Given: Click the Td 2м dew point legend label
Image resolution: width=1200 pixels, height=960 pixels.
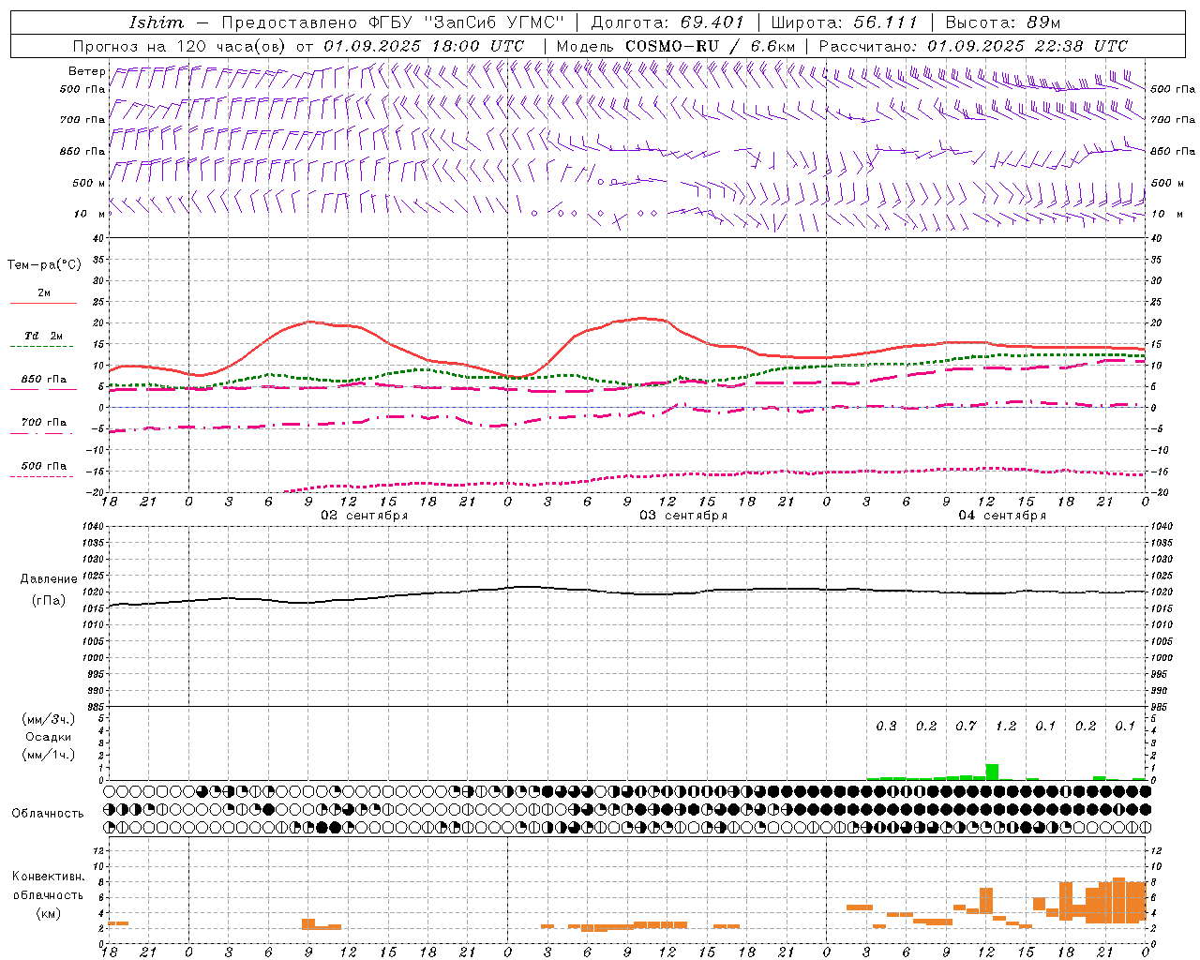Looking at the screenshot, I should 44,336.
